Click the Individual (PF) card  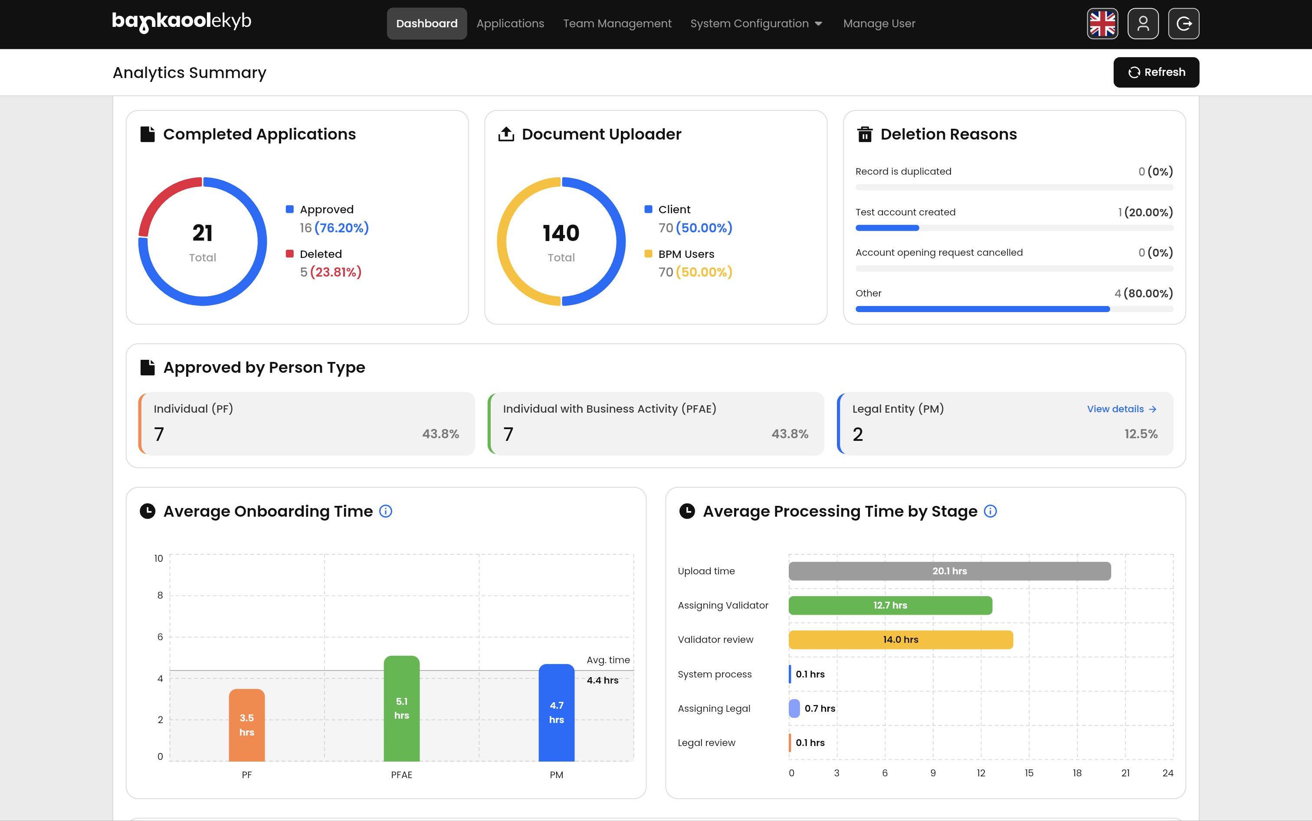(307, 424)
